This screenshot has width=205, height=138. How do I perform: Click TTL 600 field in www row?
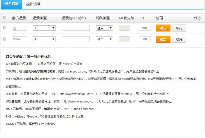(145, 39)
